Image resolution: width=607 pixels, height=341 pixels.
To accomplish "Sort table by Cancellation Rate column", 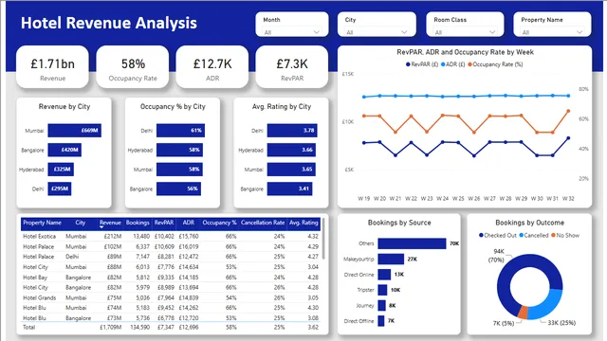I will point(263,223).
